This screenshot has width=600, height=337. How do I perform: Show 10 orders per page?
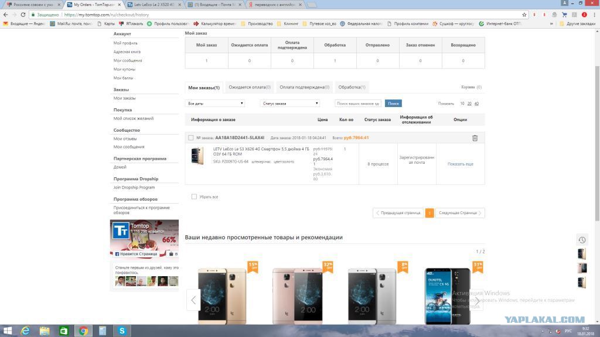462,104
